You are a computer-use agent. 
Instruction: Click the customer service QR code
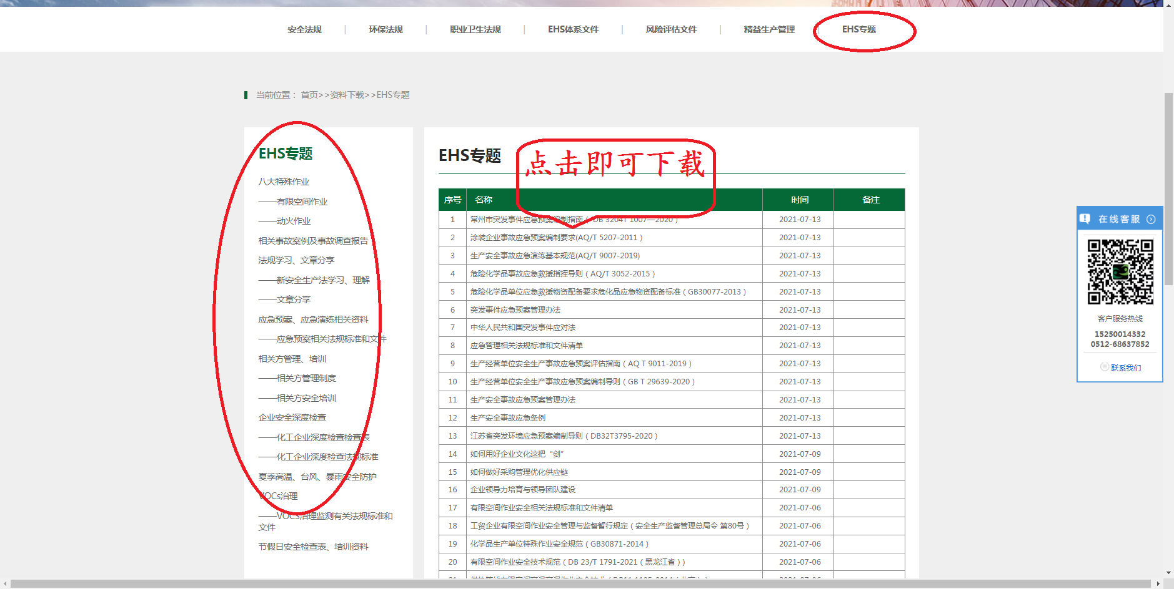tap(1120, 271)
